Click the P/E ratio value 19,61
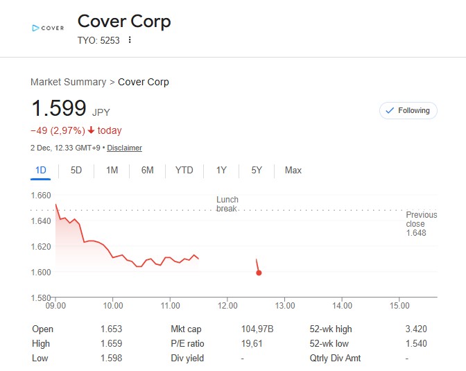The height and width of the screenshot is (371, 466). coord(252,343)
